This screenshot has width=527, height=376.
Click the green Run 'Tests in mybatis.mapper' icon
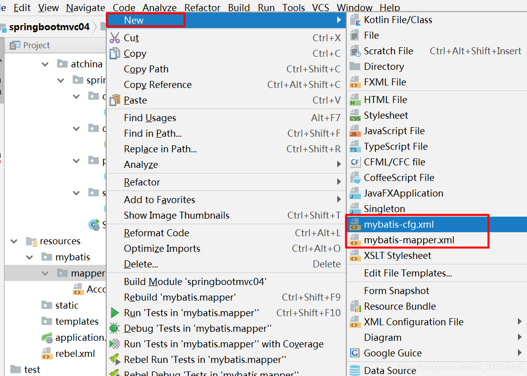(x=114, y=312)
